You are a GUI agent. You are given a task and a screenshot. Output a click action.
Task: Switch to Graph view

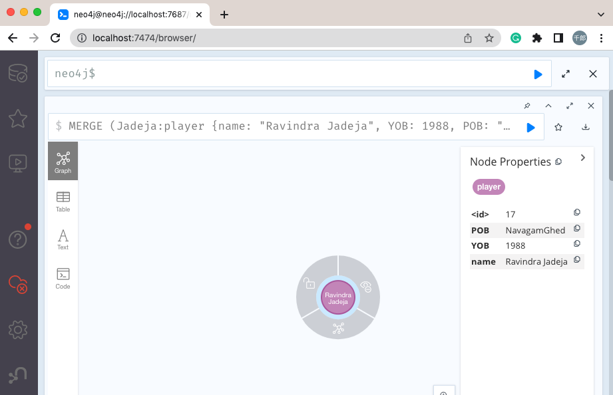click(x=63, y=161)
